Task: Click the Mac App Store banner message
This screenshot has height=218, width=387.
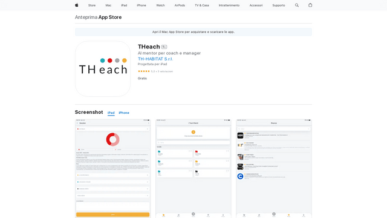Action: tap(193, 32)
